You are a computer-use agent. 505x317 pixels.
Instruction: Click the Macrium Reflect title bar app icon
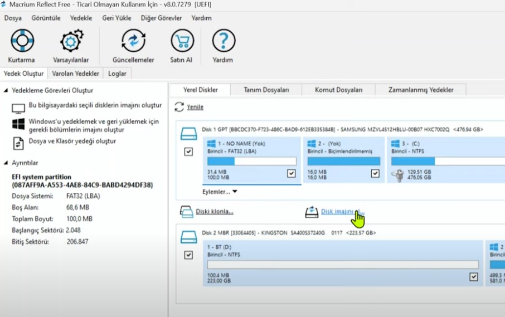(x=3, y=4)
